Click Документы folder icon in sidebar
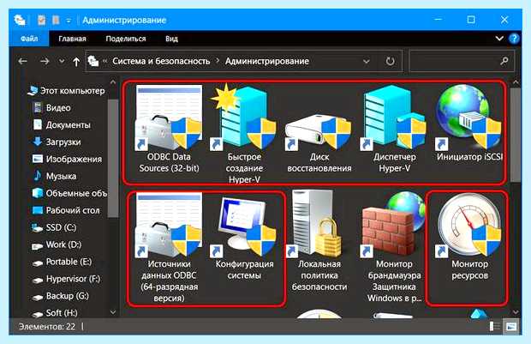Image resolution: width=531 pixels, height=344 pixels. point(37,124)
